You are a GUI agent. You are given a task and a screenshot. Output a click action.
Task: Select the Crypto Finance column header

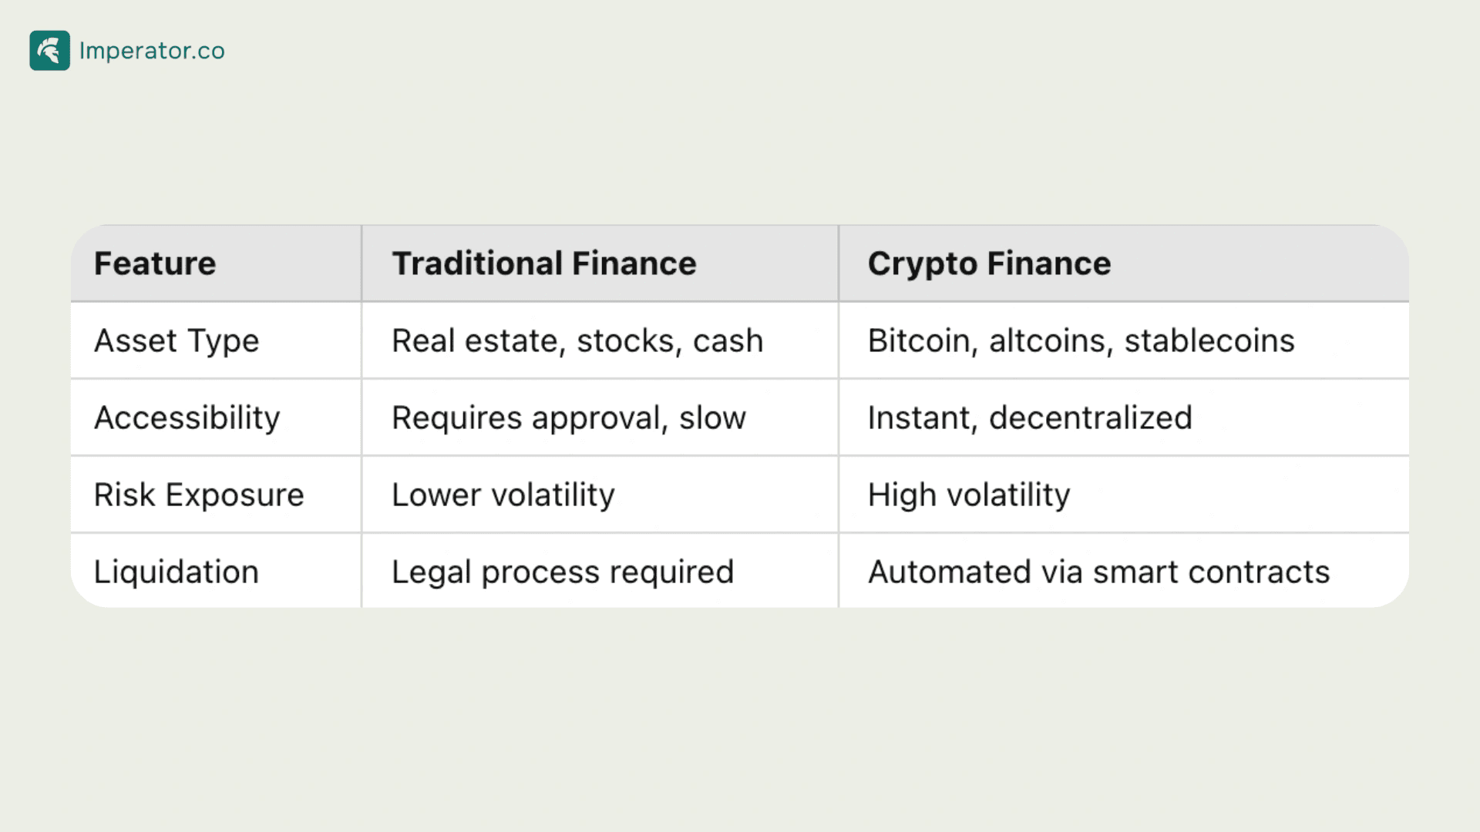tap(990, 263)
